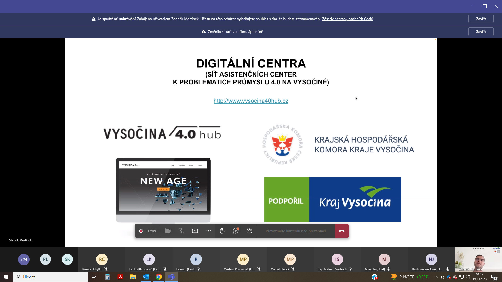Select the PL participant avatar
This screenshot has height=282, width=502.
[45, 260]
